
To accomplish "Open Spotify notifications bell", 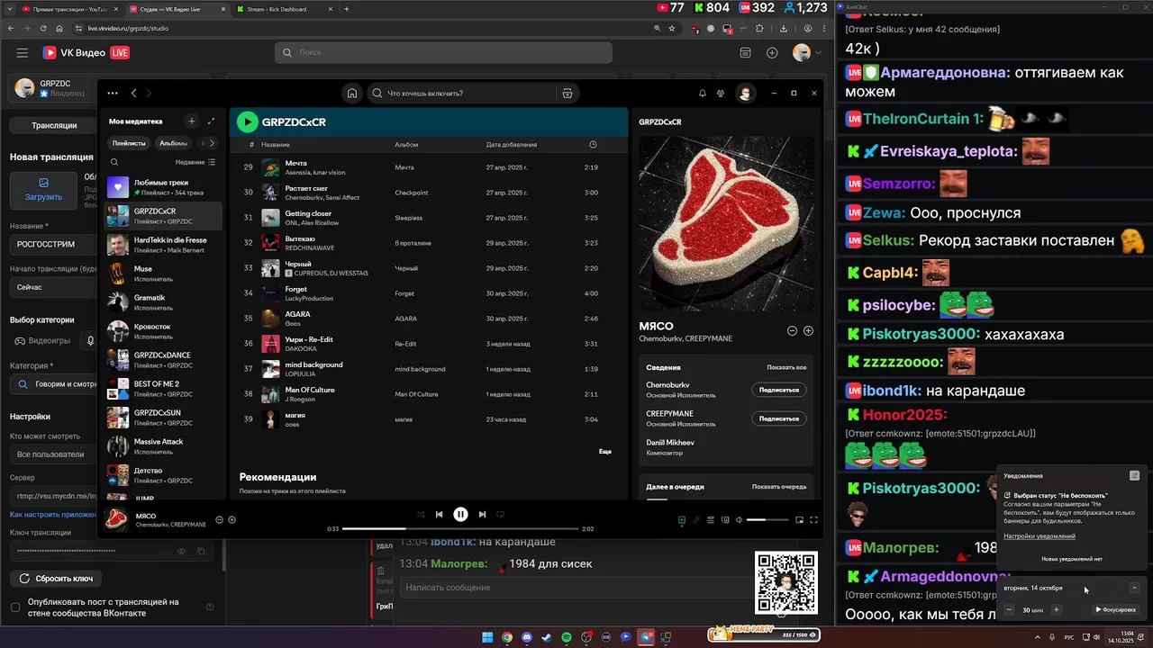I will click(703, 93).
